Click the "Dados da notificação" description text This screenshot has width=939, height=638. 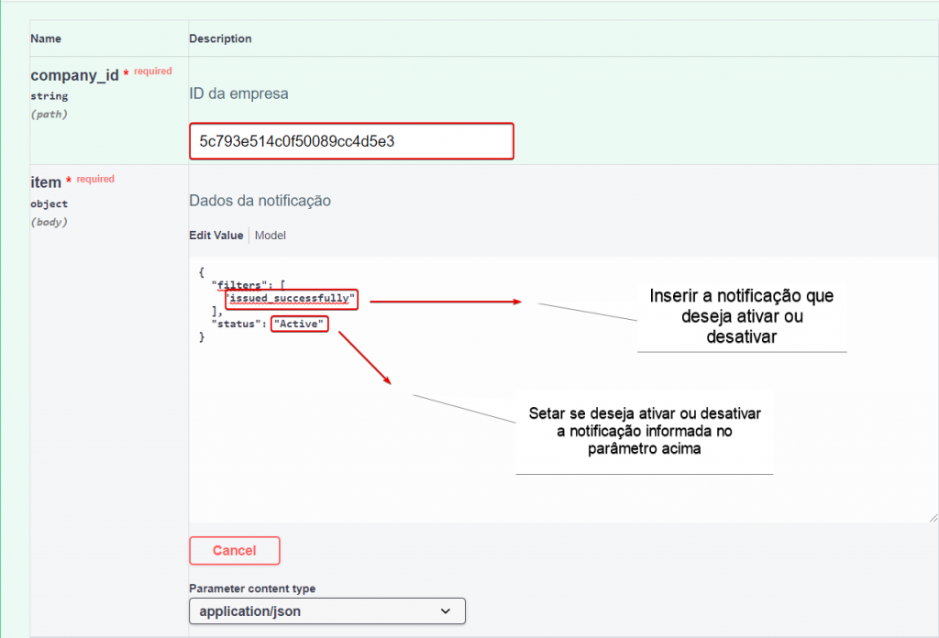260,200
